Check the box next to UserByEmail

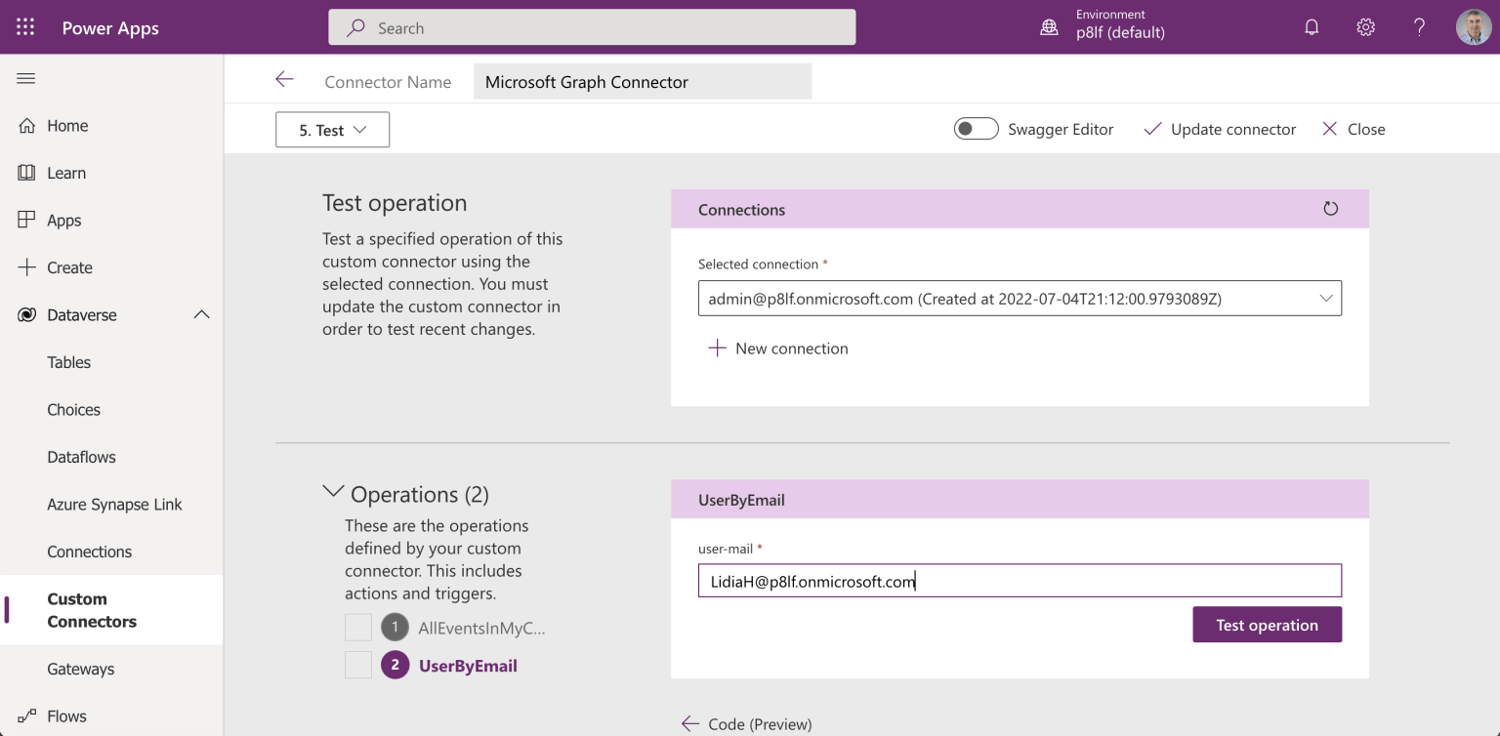coord(358,666)
